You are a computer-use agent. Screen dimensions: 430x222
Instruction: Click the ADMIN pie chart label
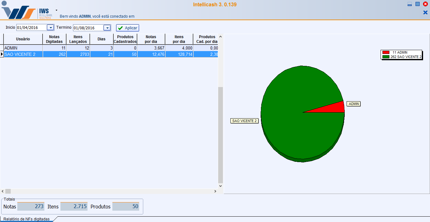(354, 104)
